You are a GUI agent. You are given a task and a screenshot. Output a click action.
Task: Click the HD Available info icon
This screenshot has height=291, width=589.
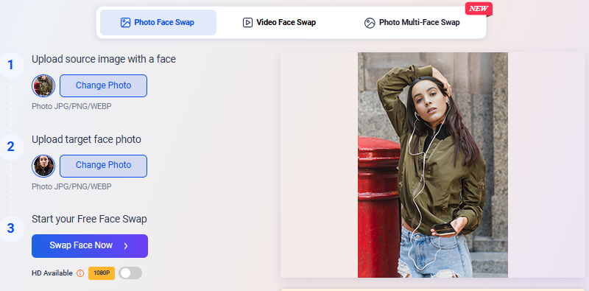click(x=80, y=273)
